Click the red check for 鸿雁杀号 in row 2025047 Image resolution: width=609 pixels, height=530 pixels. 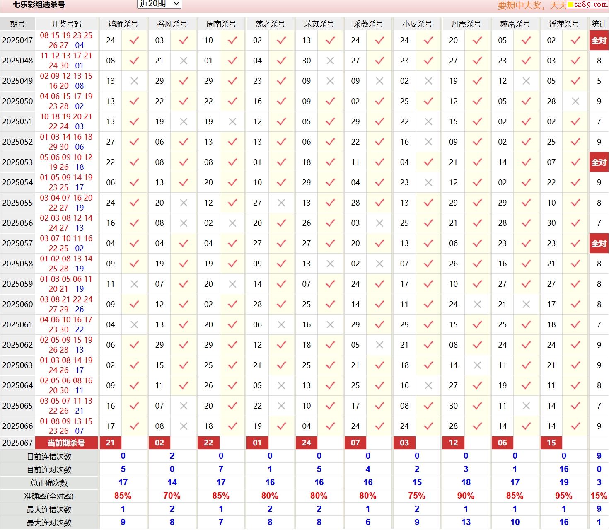(x=134, y=41)
